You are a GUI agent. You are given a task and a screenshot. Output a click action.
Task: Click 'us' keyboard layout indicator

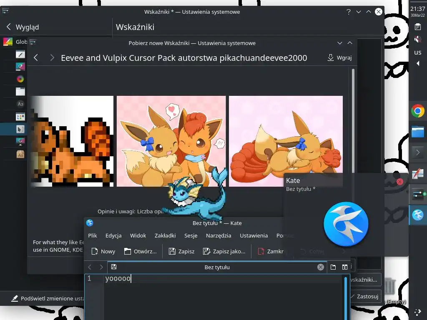(418, 52)
